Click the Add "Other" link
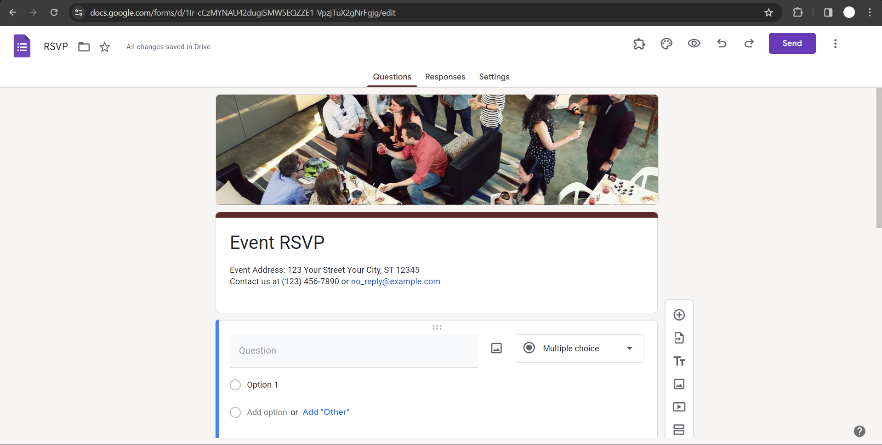Screen dimensions: 882x445 click(326, 412)
